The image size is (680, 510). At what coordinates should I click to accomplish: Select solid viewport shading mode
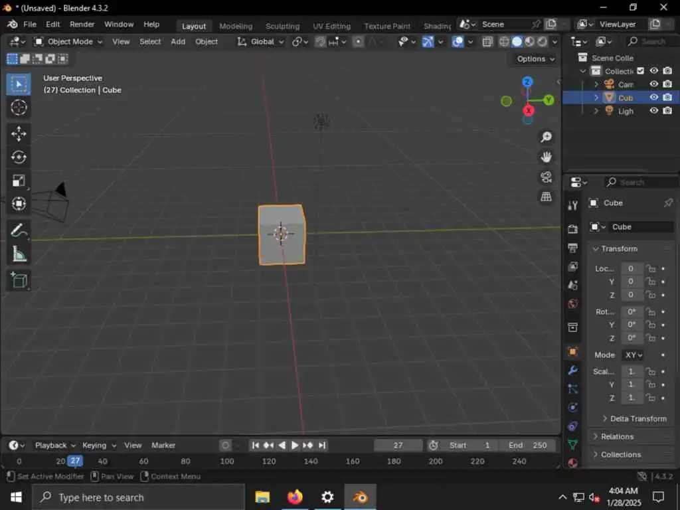(517, 42)
